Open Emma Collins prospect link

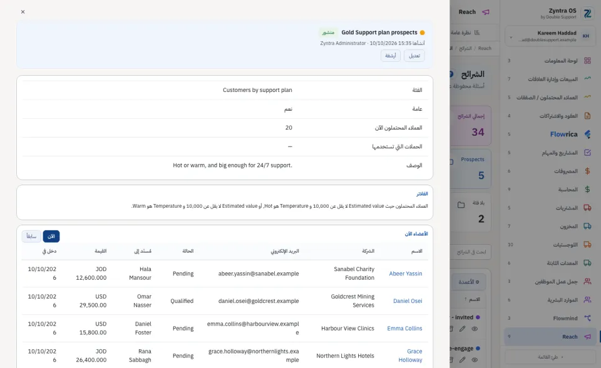[x=404, y=328]
